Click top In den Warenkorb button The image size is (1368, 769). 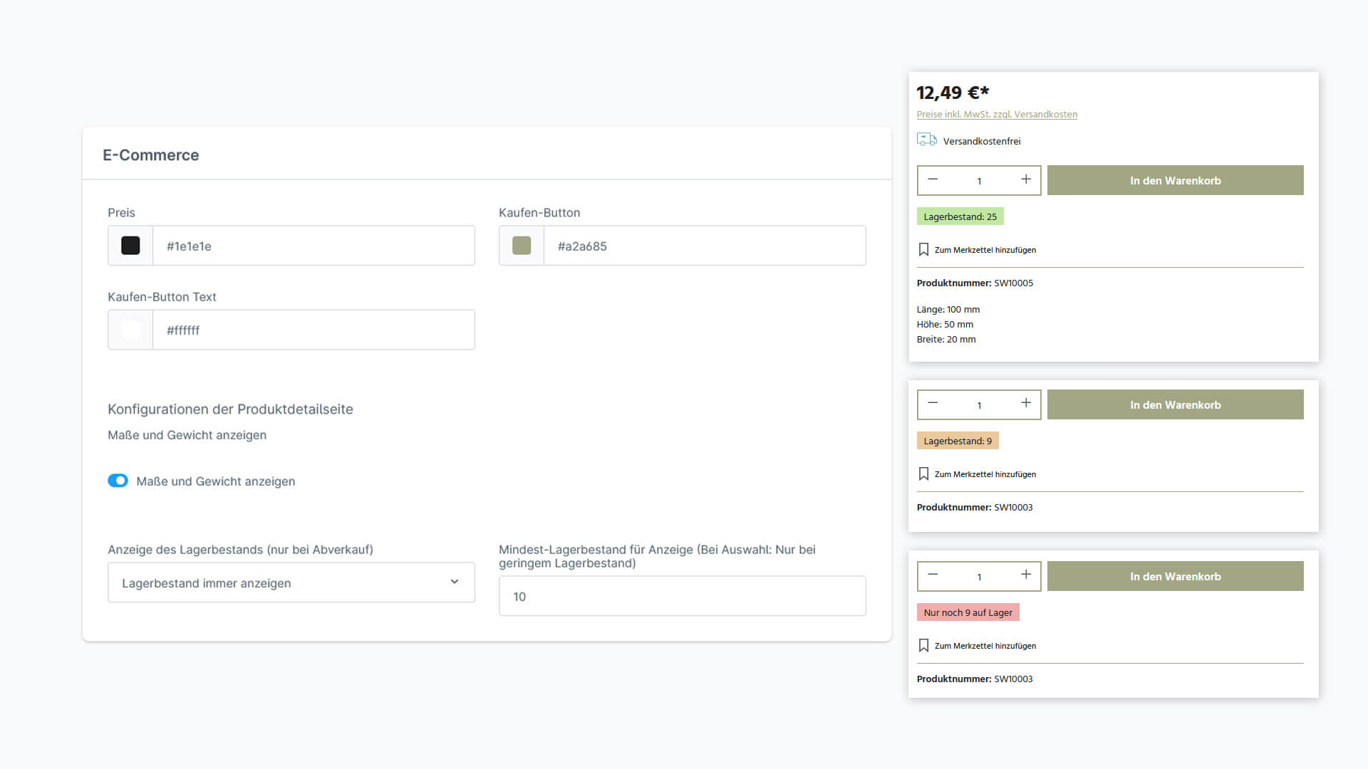1175,180
